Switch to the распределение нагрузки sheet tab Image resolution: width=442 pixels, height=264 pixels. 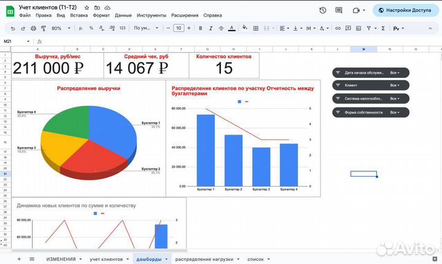tap(204, 259)
